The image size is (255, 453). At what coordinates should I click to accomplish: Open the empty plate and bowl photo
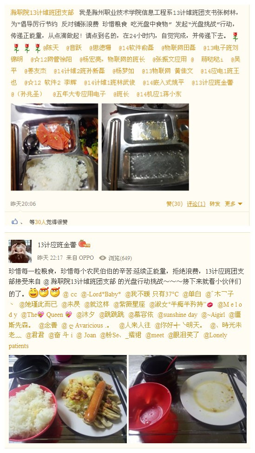pyautogui.click(x=188, y=399)
